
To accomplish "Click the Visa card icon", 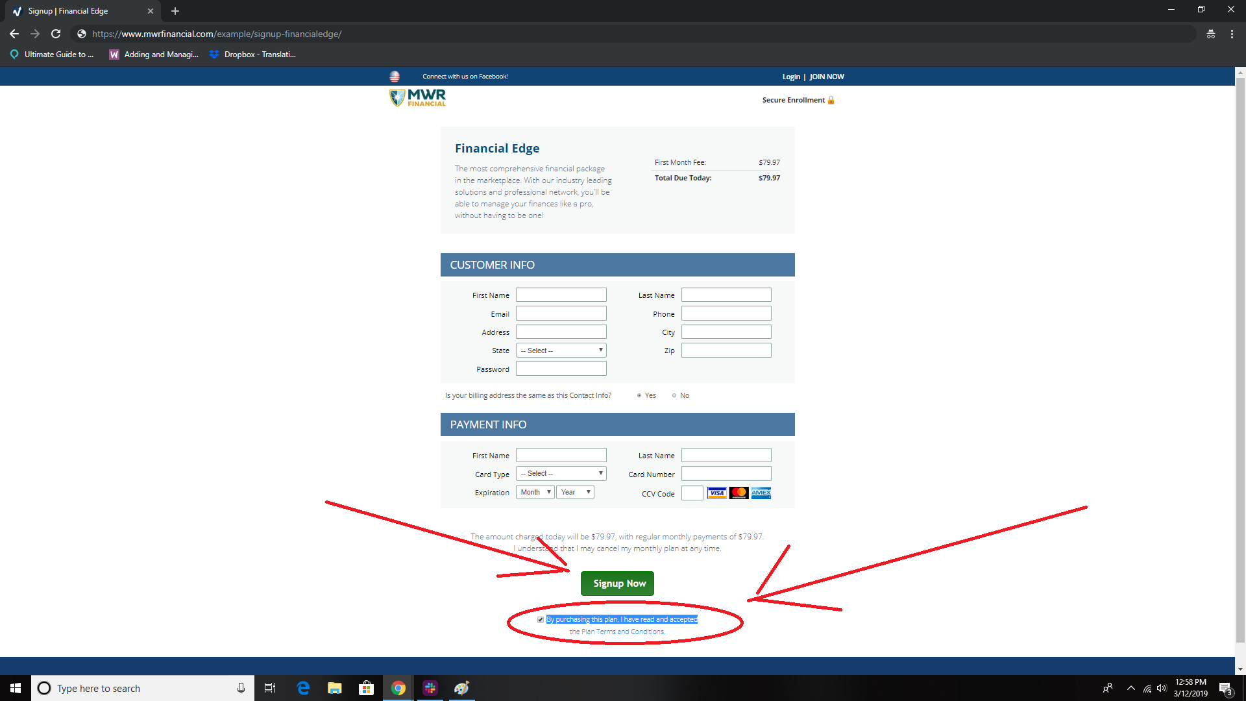I will tap(716, 493).
